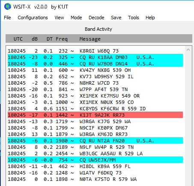The height and width of the screenshot is (186, 194).
Task: Select the CQ RU NT2A FN20 message row
Action: coord(95,141)
